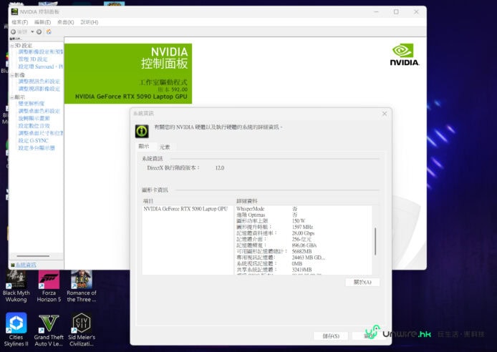This screenshot has width=497, height=352.
Task: Select 調整桌面尺寸和位置 tree item
Action: tap(41, 133)
